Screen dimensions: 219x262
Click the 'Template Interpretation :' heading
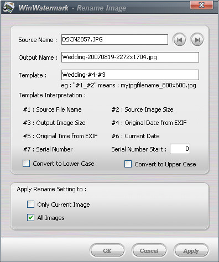(x=52, y=95)
